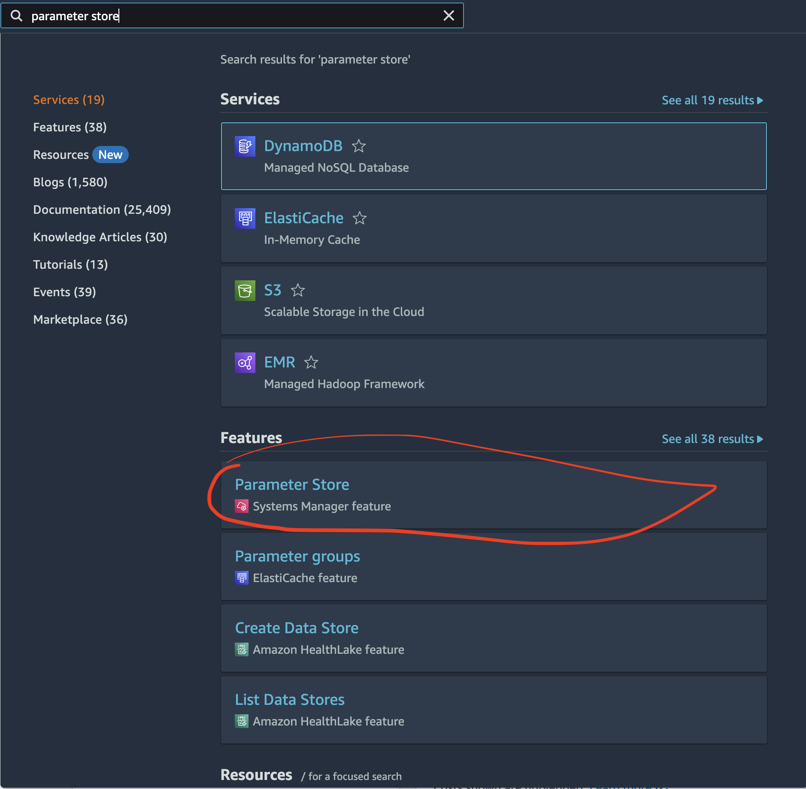Open the ElastiCache link
Viewport: 806px width, 789px height.
pyautogui.click(x=304, y=218)
